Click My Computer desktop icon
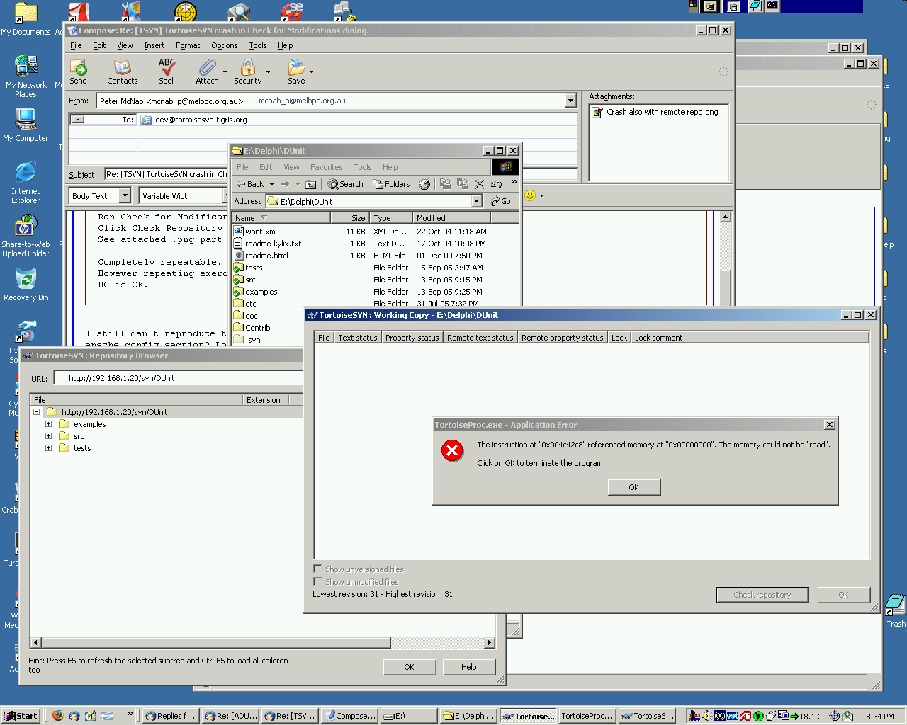The height and width of the screenshot is (725, 907). [x=26, y=125]
